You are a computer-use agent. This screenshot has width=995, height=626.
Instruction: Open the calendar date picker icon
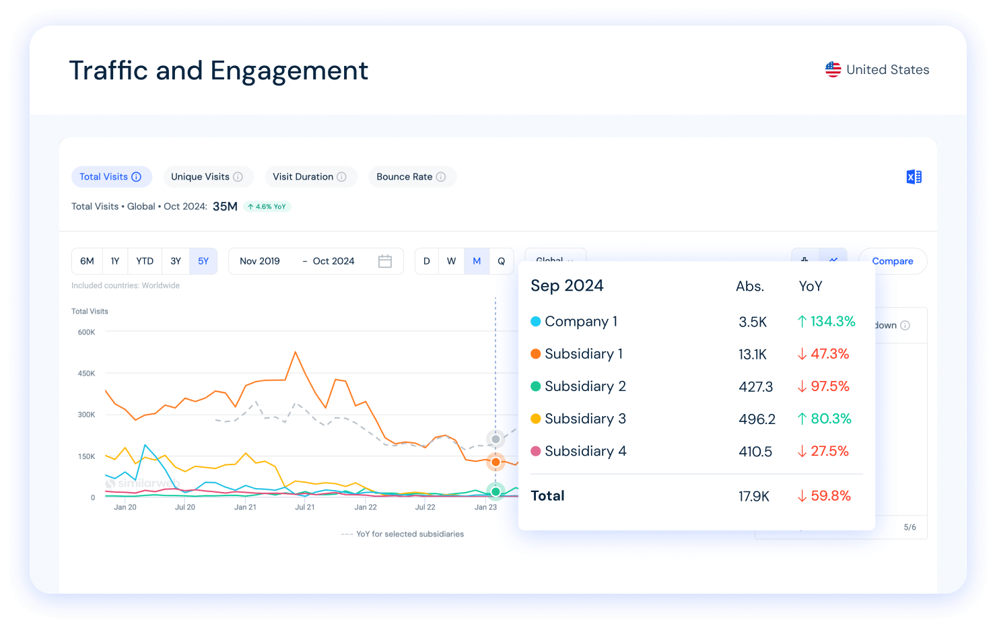tap(385, 261)
